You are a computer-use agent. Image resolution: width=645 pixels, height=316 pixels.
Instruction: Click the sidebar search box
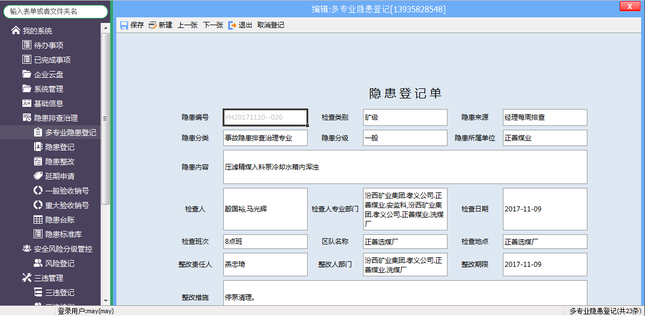(55, 12)
